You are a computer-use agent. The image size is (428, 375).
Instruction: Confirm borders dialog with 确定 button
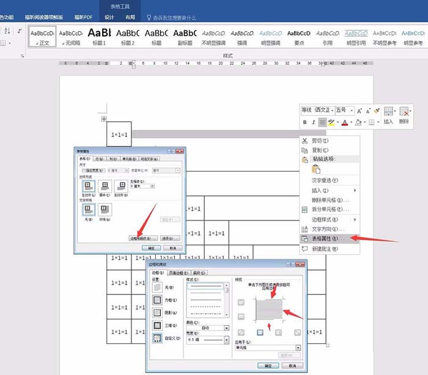pos(267,365)
